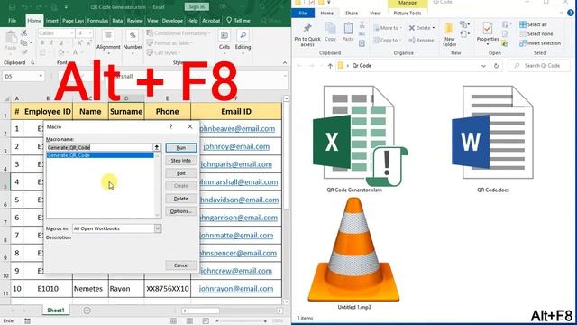
Task: Click Delete in the Macro dialog
Action: 180,199
